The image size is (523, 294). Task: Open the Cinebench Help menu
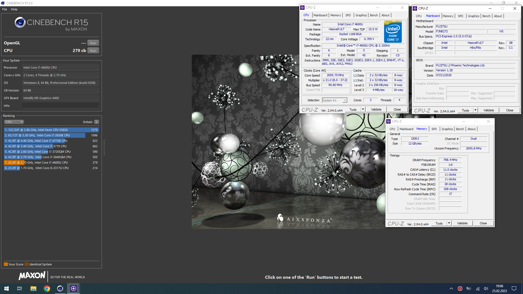tap(14, 9)
